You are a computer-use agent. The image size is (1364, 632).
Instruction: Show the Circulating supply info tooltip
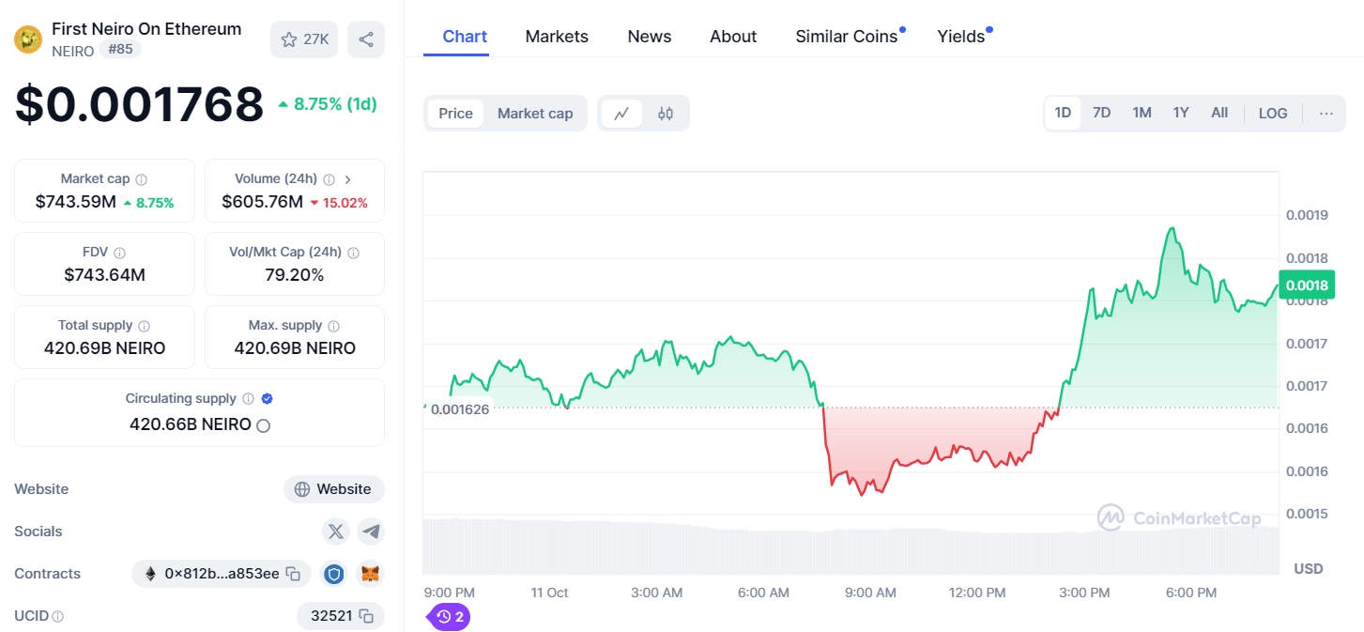[x=248, y=398]
